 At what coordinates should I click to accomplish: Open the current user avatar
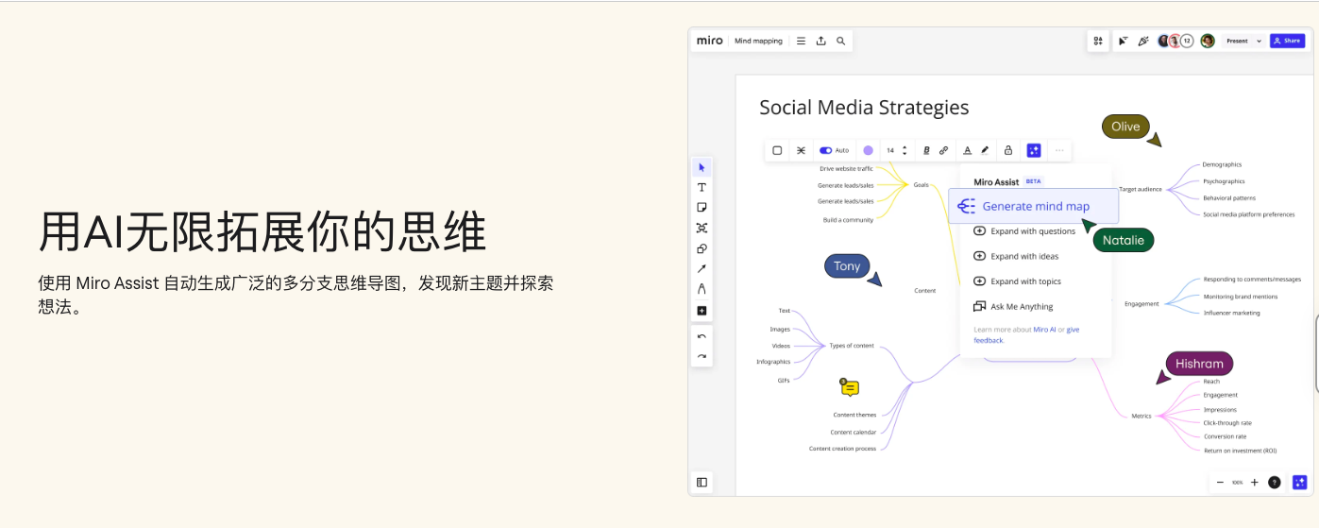click(x=1208, y=41)
